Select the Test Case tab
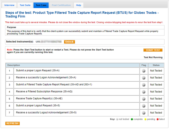Screen dimensions: 169x129 tap(41, 5)
